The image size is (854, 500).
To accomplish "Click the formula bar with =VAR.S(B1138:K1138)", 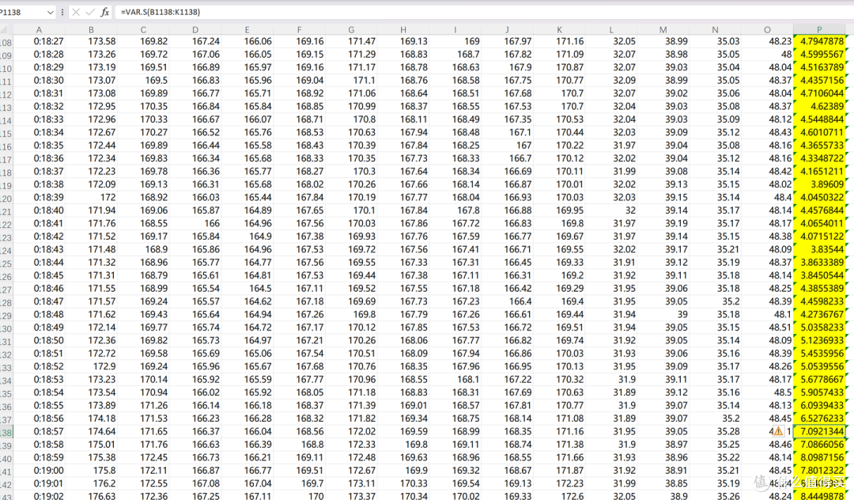I will pyautogui.click(x=482, y=12).
